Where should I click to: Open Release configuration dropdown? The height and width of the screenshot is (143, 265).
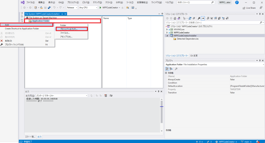[x=72, y=7]
